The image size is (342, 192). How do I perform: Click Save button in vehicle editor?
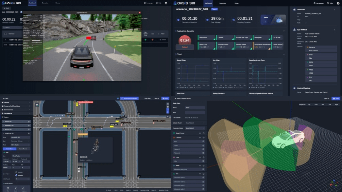(x=336, y=99)
